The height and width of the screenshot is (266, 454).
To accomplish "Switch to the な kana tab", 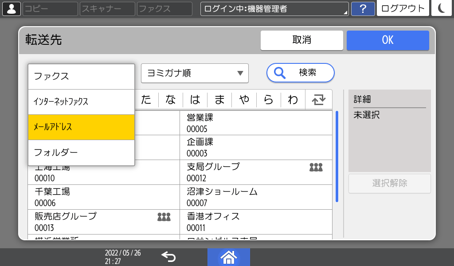I will tap(170, 99).
